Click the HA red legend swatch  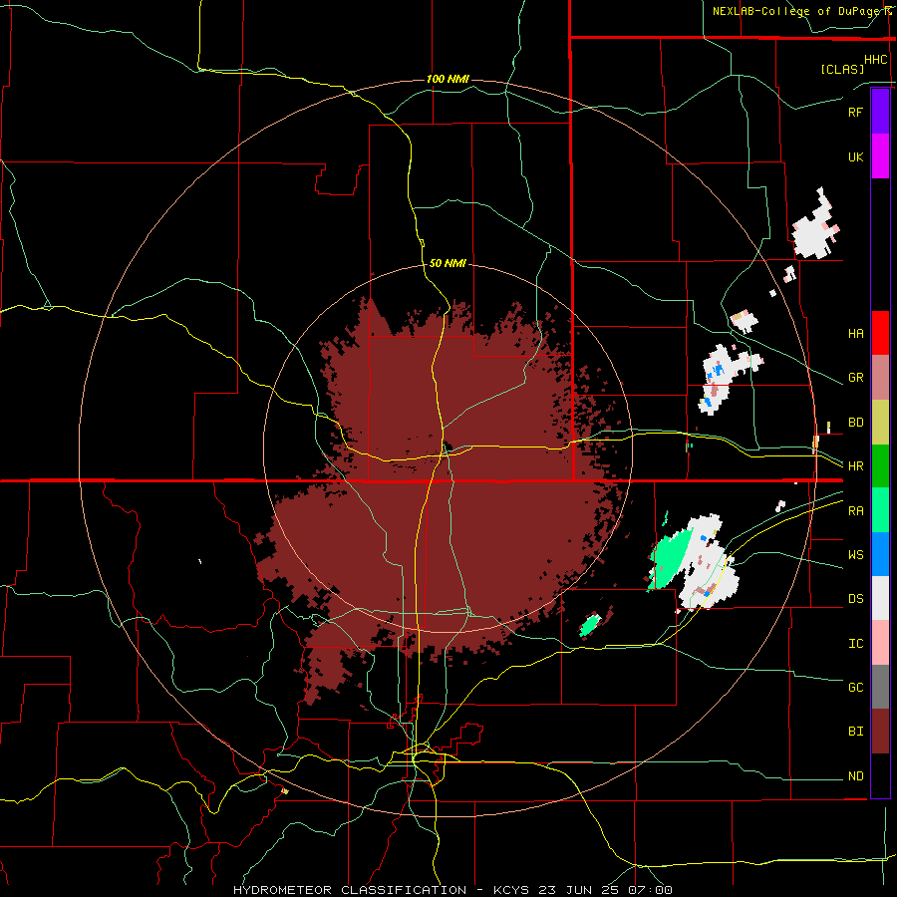(880, 333)
